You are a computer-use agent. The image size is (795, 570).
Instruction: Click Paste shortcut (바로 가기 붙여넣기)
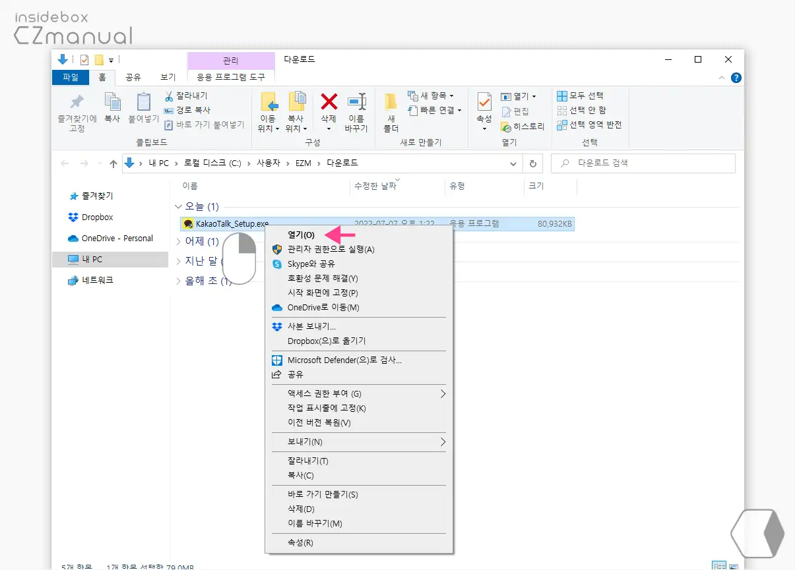(x=204, y=125)
